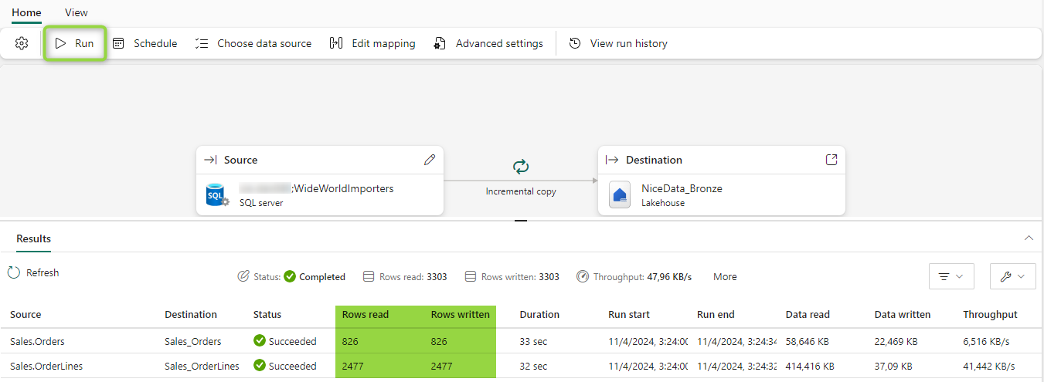Click the 22,469 KB data written cell
Screen dimensions: 1044x382
(x=896, y=341)
